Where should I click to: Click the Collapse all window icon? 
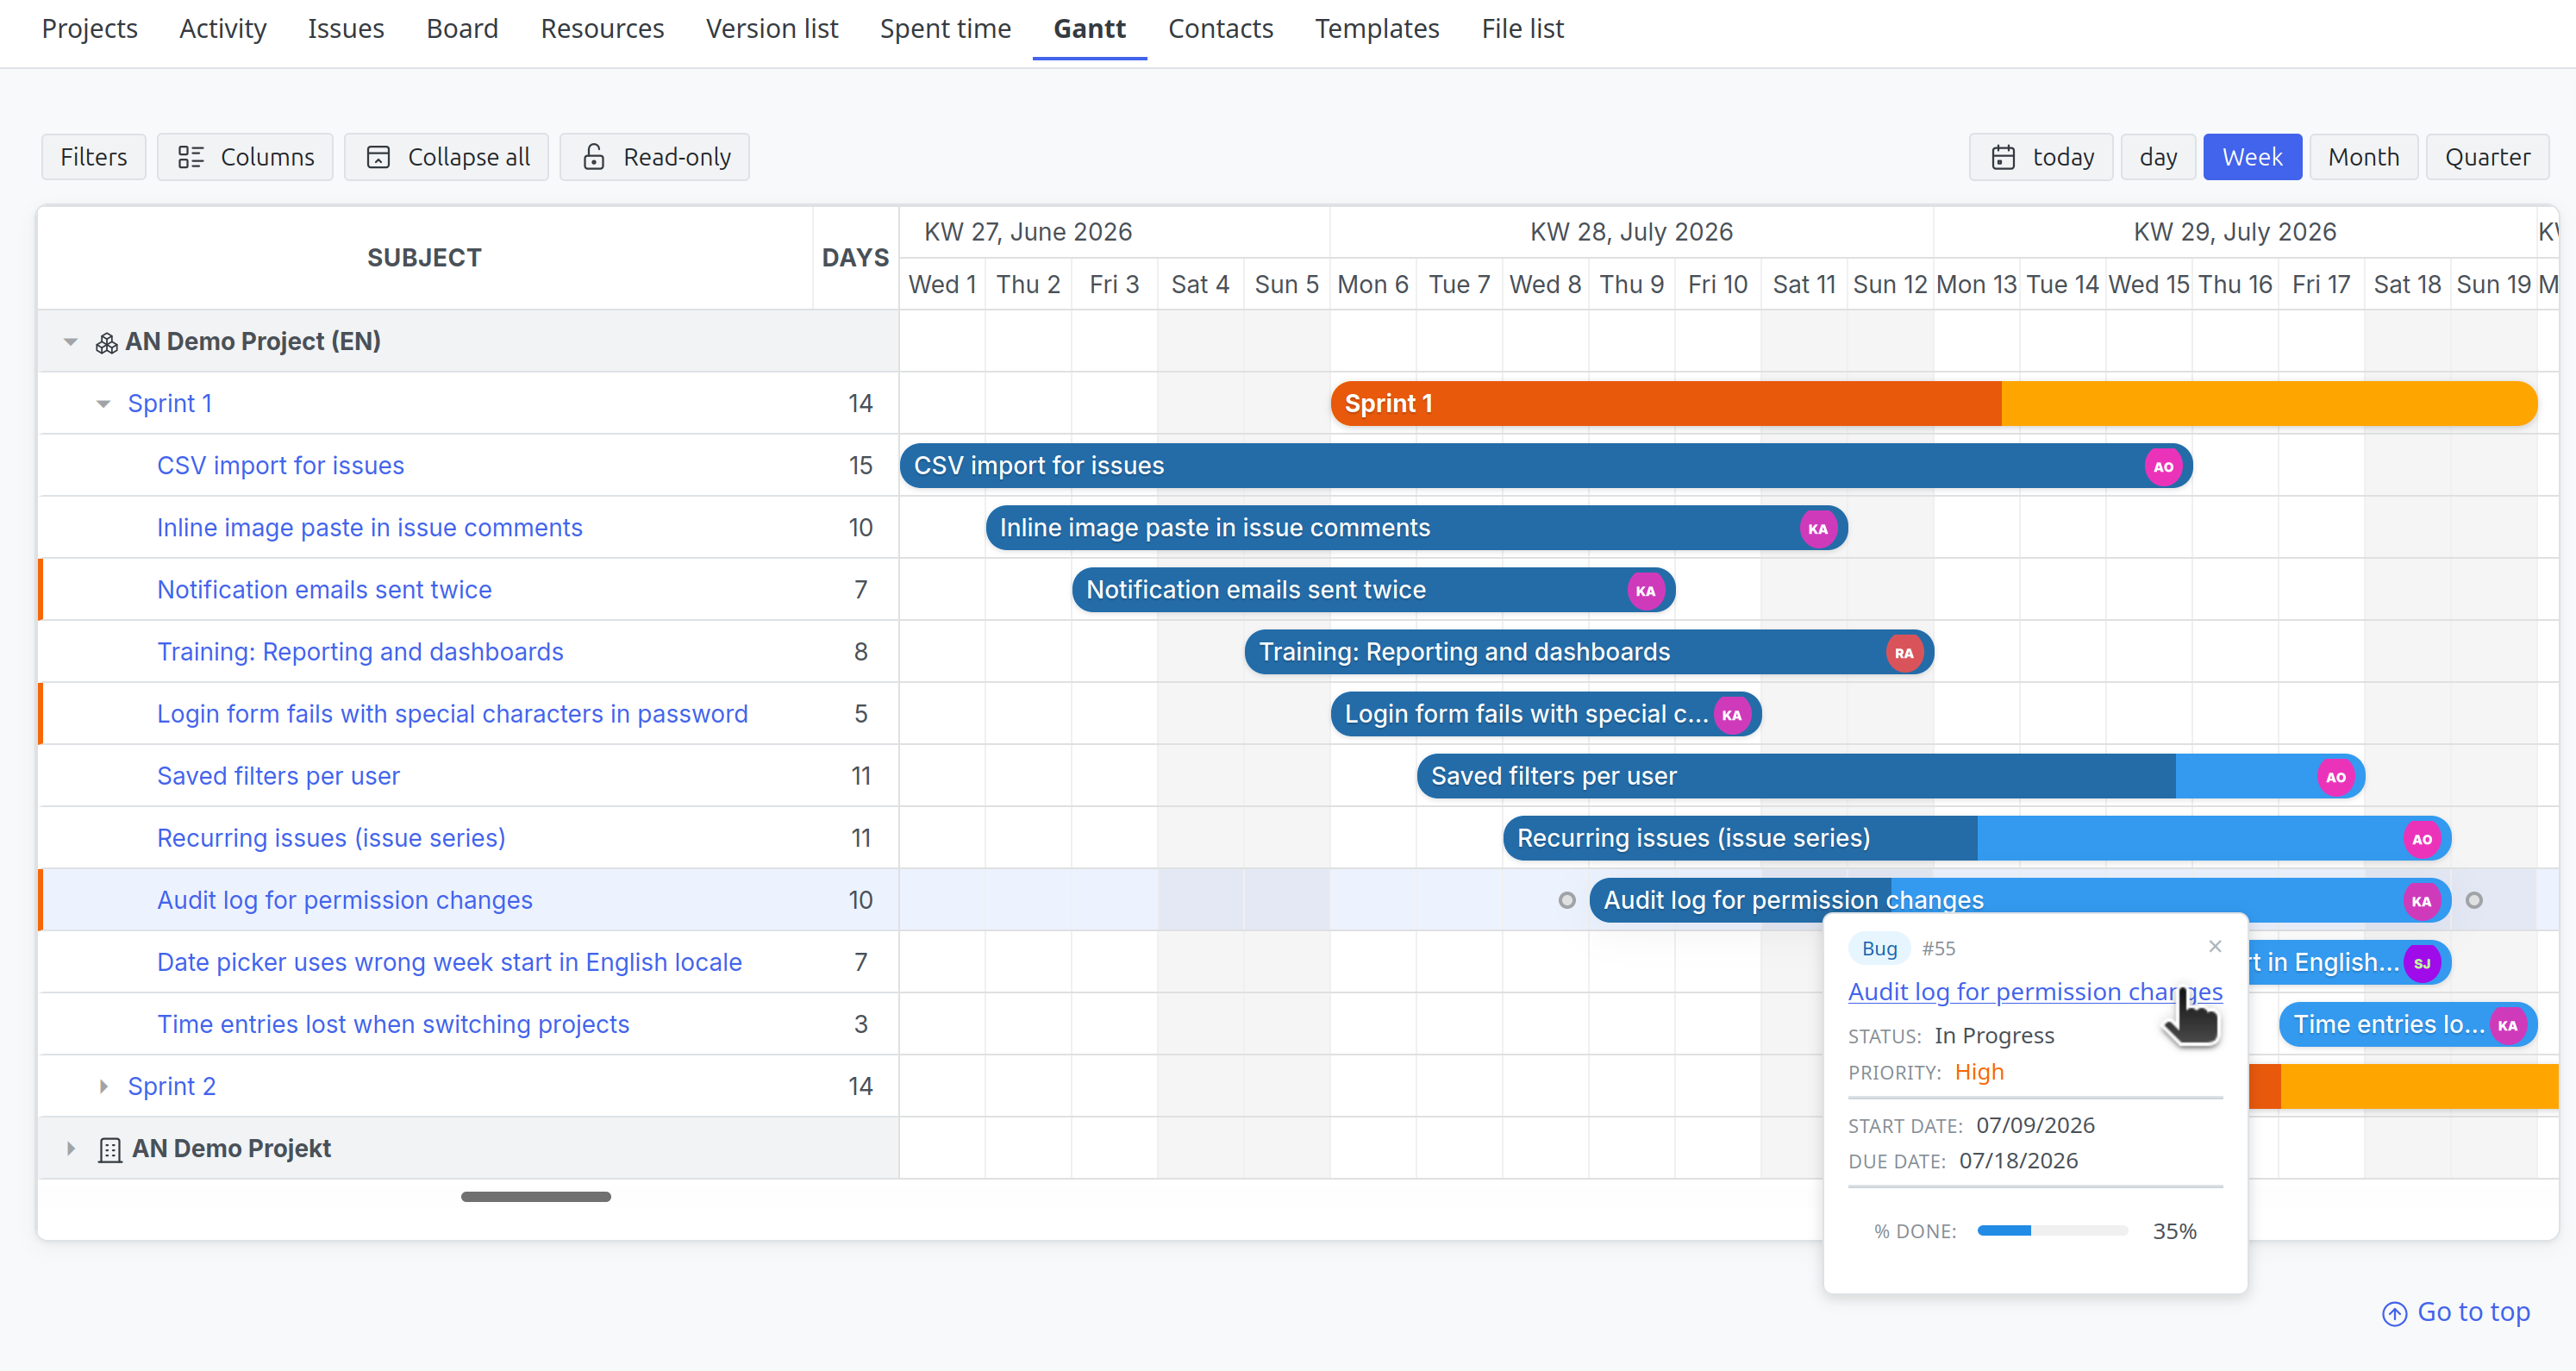378,157
